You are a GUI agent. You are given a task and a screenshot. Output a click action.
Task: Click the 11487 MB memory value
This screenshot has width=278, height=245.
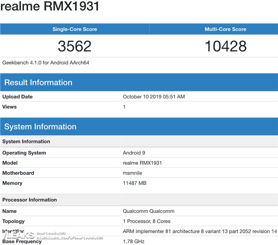tap(134, 183)
